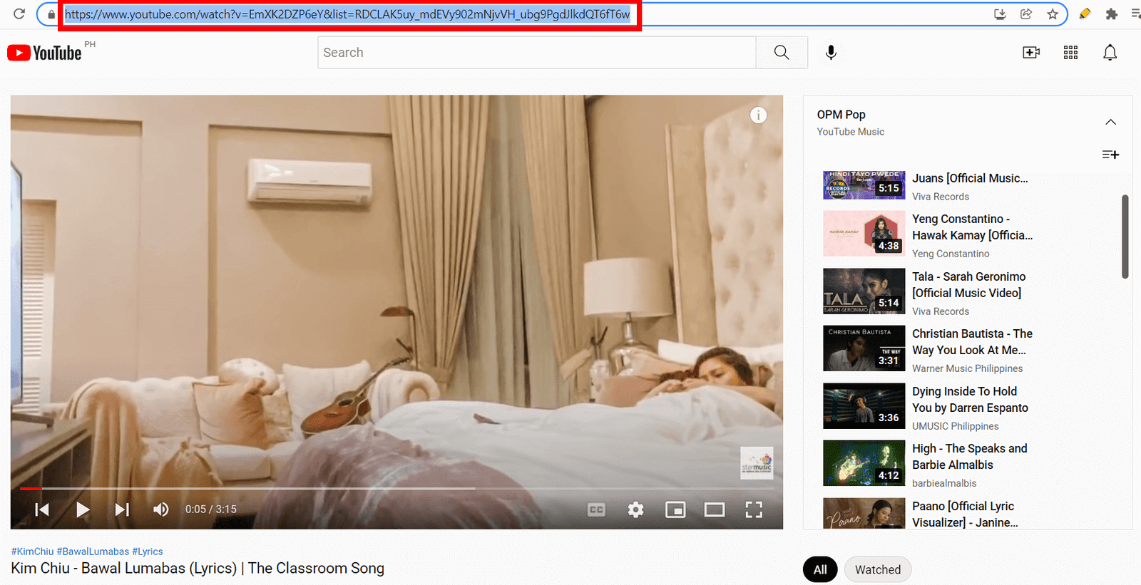1141x585 pixels.
Task: Toggle closed captions CC button
Action: point(596,509)
